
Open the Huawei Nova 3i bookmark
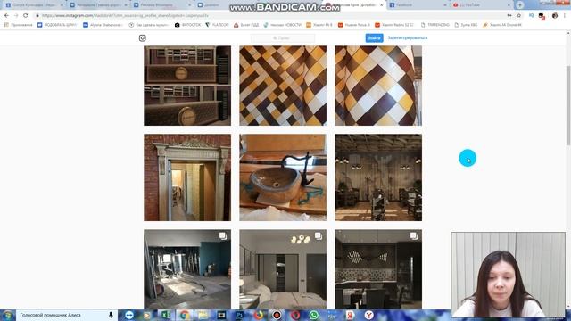[353, 25]
